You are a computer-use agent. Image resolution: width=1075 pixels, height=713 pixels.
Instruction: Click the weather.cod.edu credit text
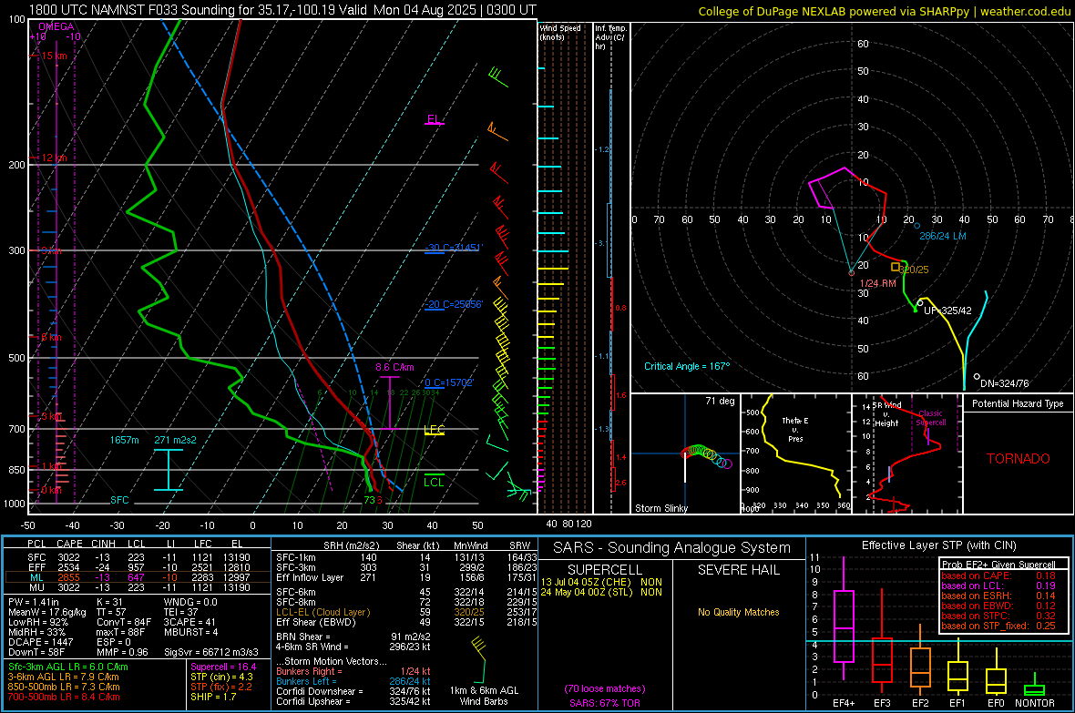point(1026,11)
